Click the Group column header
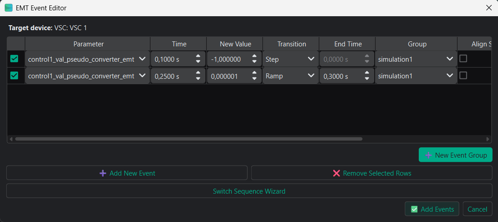 (417, 44)
